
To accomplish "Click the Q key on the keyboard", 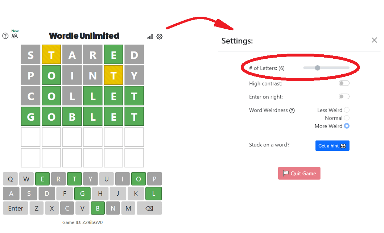I will point(10,179).
